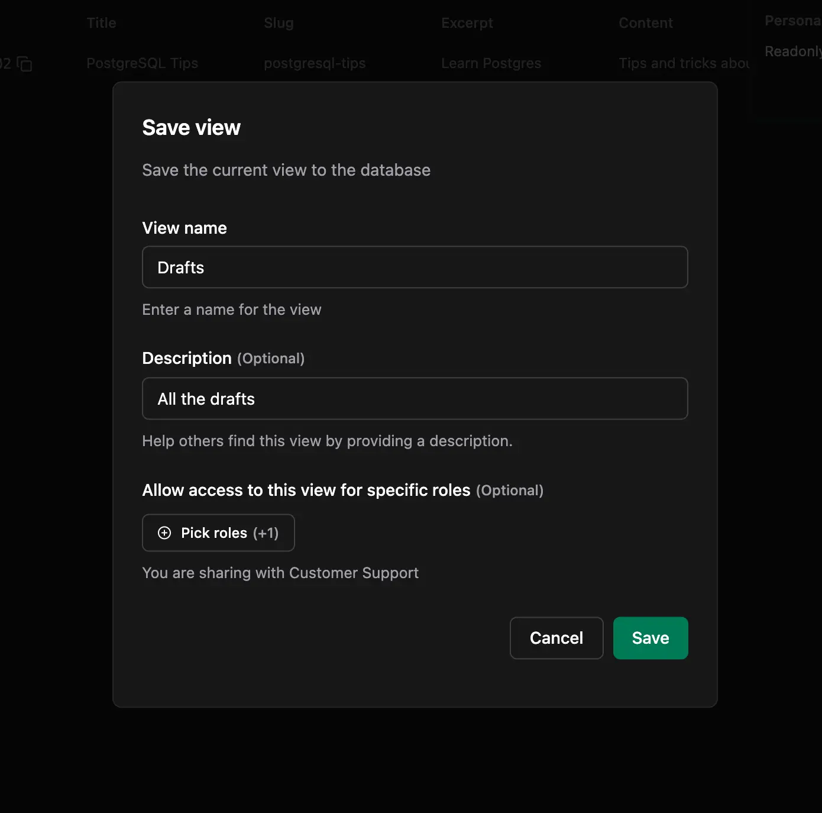The image size is (822, 813).
Task: Click the copy icon beside row ID 02
Action: 24,63
